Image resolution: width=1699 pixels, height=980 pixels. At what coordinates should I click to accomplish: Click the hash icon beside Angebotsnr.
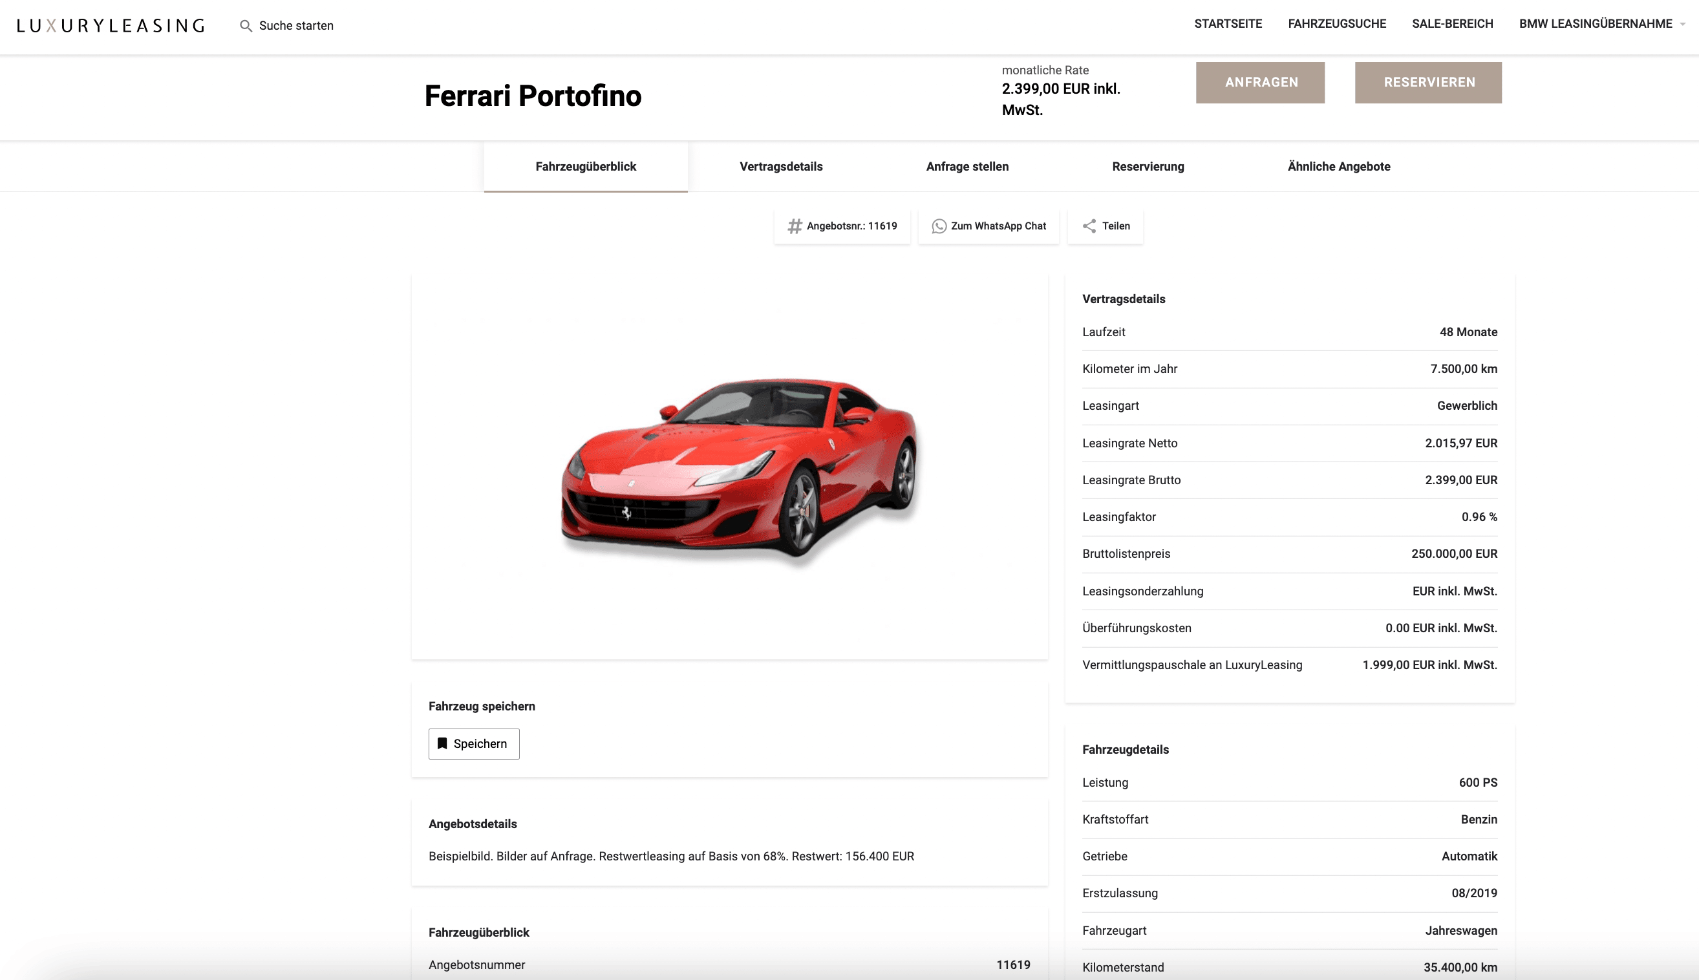pos(795,226)
